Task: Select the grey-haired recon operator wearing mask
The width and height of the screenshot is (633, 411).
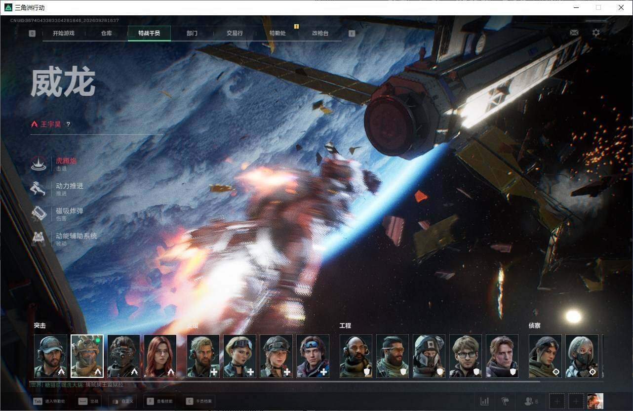Action: [582, 356]
